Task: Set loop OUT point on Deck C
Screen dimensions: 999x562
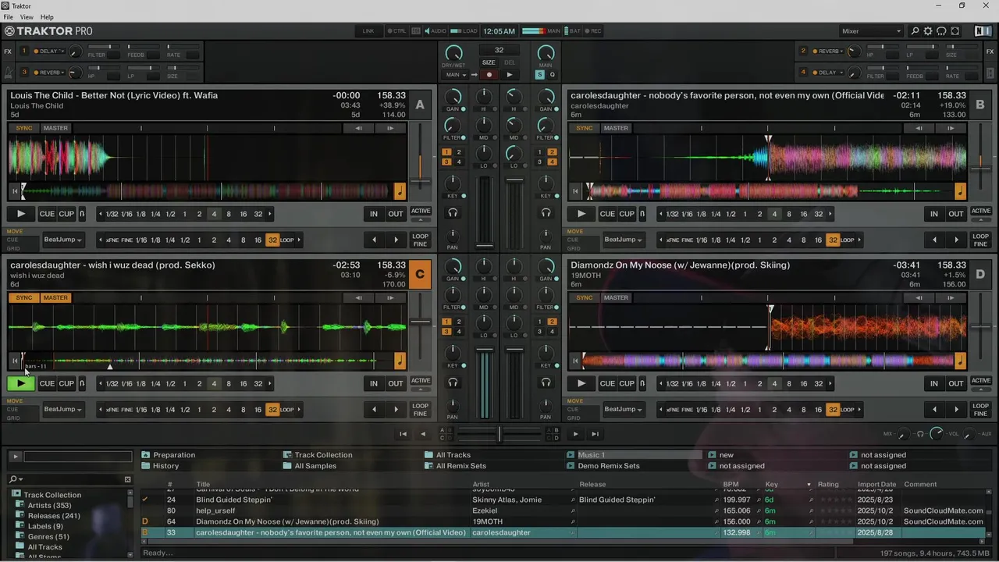Action: (396, 383)
